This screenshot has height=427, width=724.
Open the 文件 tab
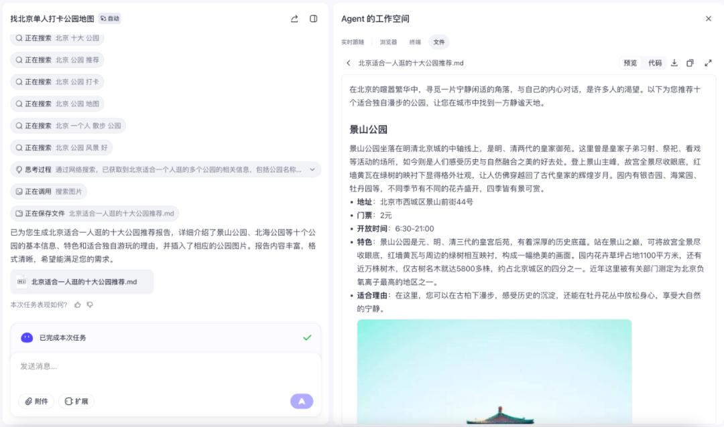[438, 41]
